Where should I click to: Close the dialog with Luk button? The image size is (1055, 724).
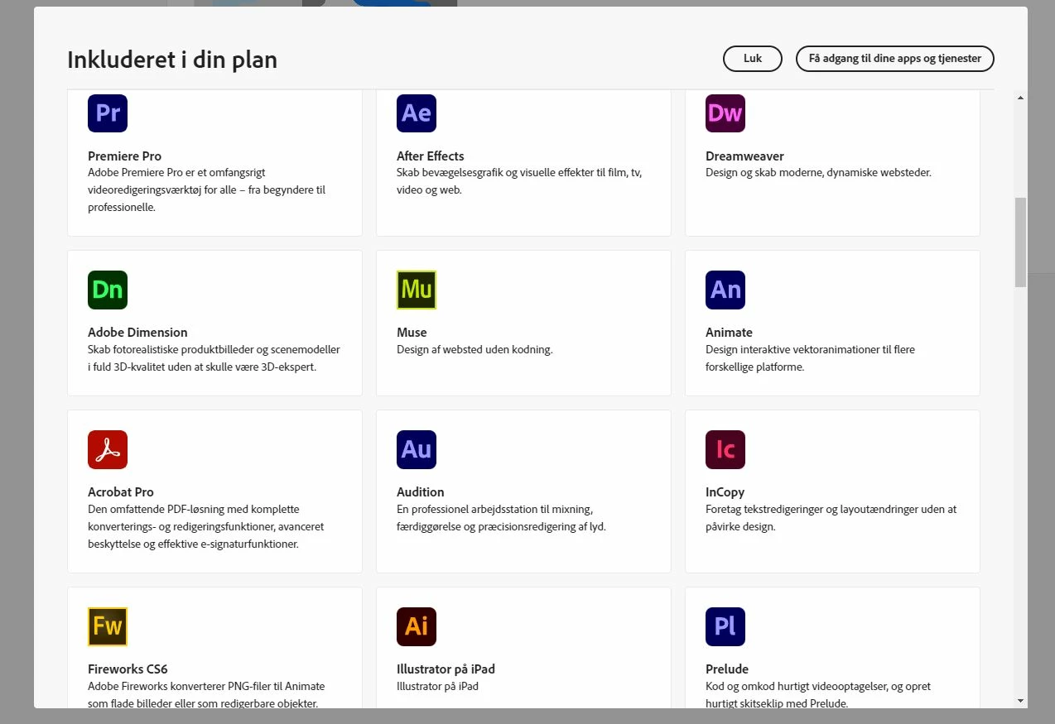coord(753,59)
